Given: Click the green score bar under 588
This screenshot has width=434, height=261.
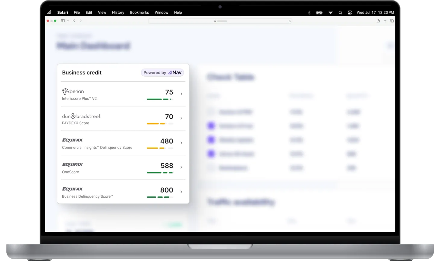Looking at the screenshot, I should click(x=160, y=173).
